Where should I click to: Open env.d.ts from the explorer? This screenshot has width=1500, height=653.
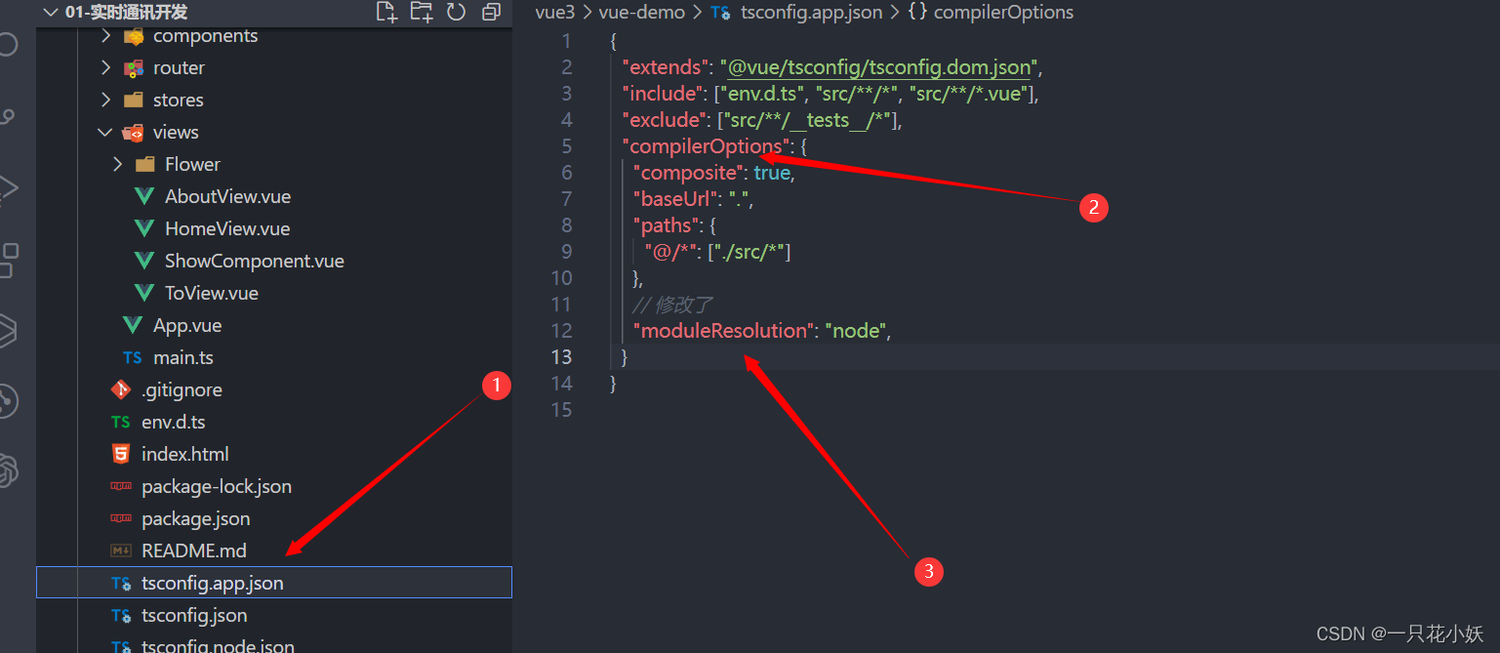[173, 423]
